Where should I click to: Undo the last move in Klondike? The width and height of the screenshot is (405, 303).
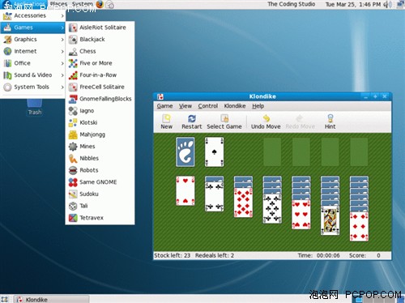[x=266, y=122]
